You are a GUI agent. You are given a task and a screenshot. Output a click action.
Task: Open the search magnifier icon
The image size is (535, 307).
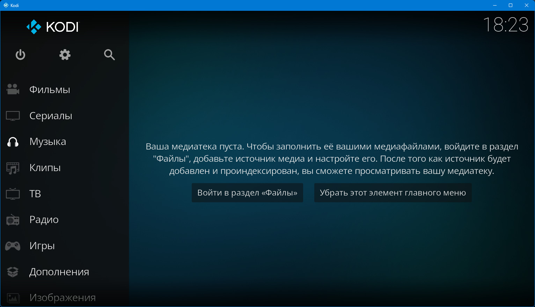click(x=109, y=55)
